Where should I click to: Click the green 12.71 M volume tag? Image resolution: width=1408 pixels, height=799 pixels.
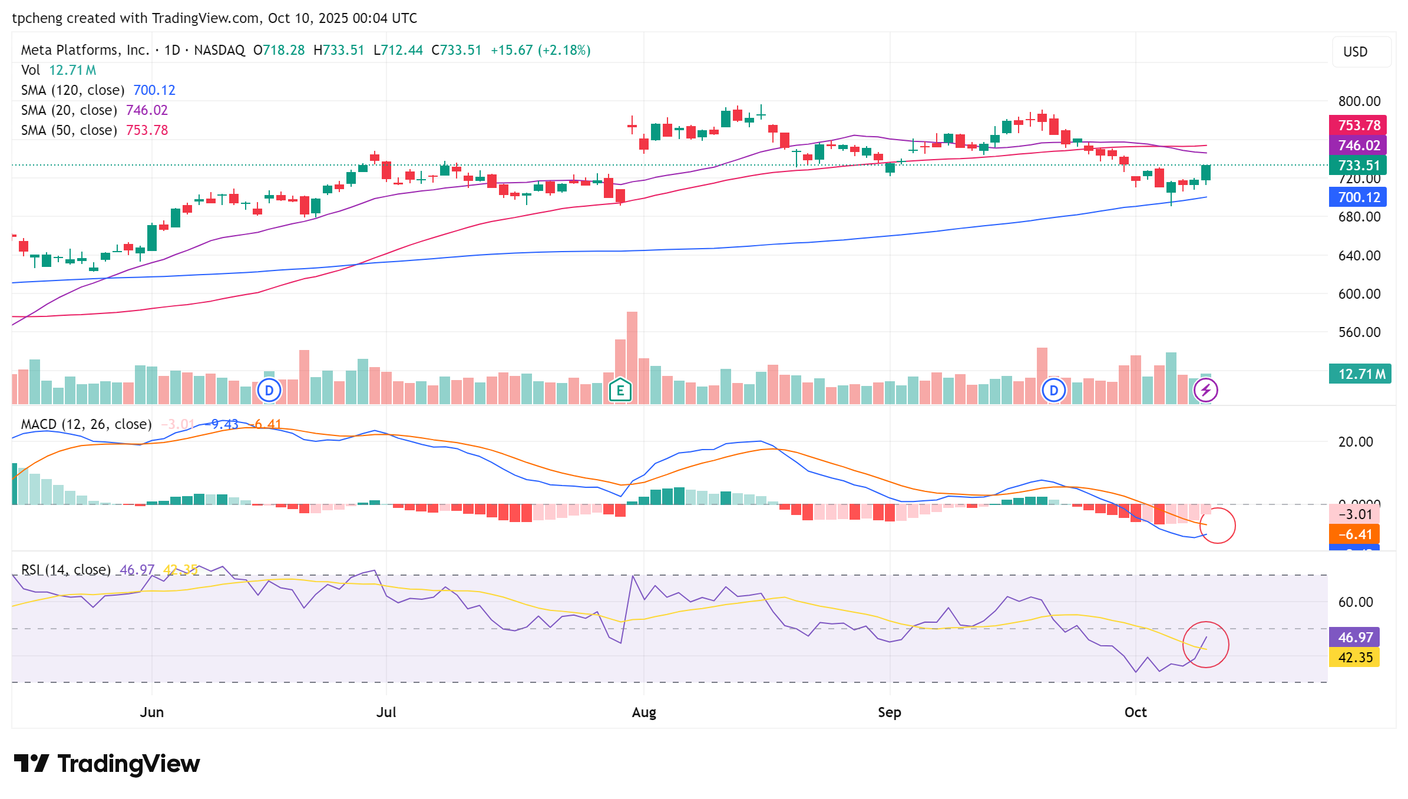point(1359,374)
